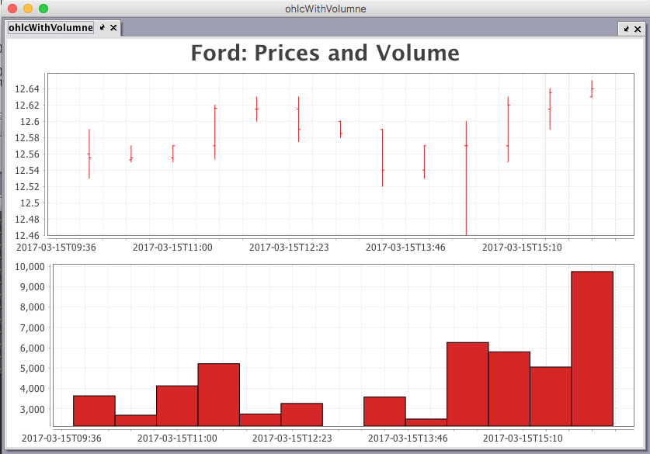Click the last OHLC bar near 12.64
This screenshot has width=650, height=454.
click(592, 88)
